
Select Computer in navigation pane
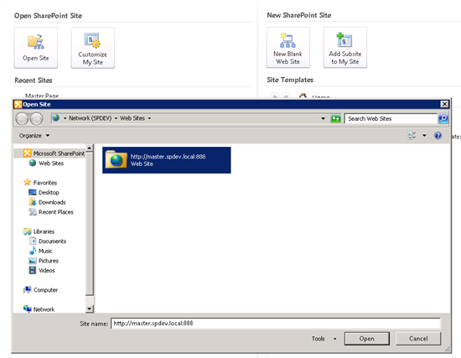pyautogui.click(x=40, y=290)
